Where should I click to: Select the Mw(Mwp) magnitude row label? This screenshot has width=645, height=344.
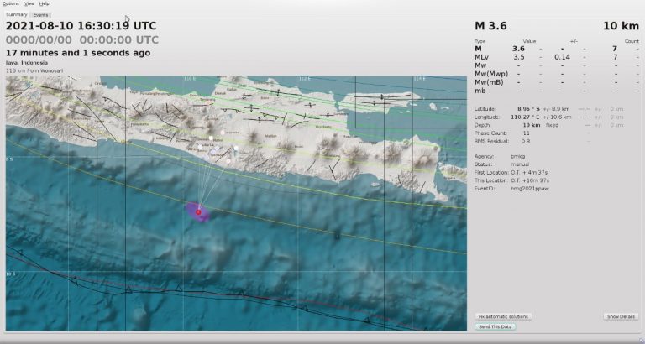pyautogui.click(x=491, y=74)
